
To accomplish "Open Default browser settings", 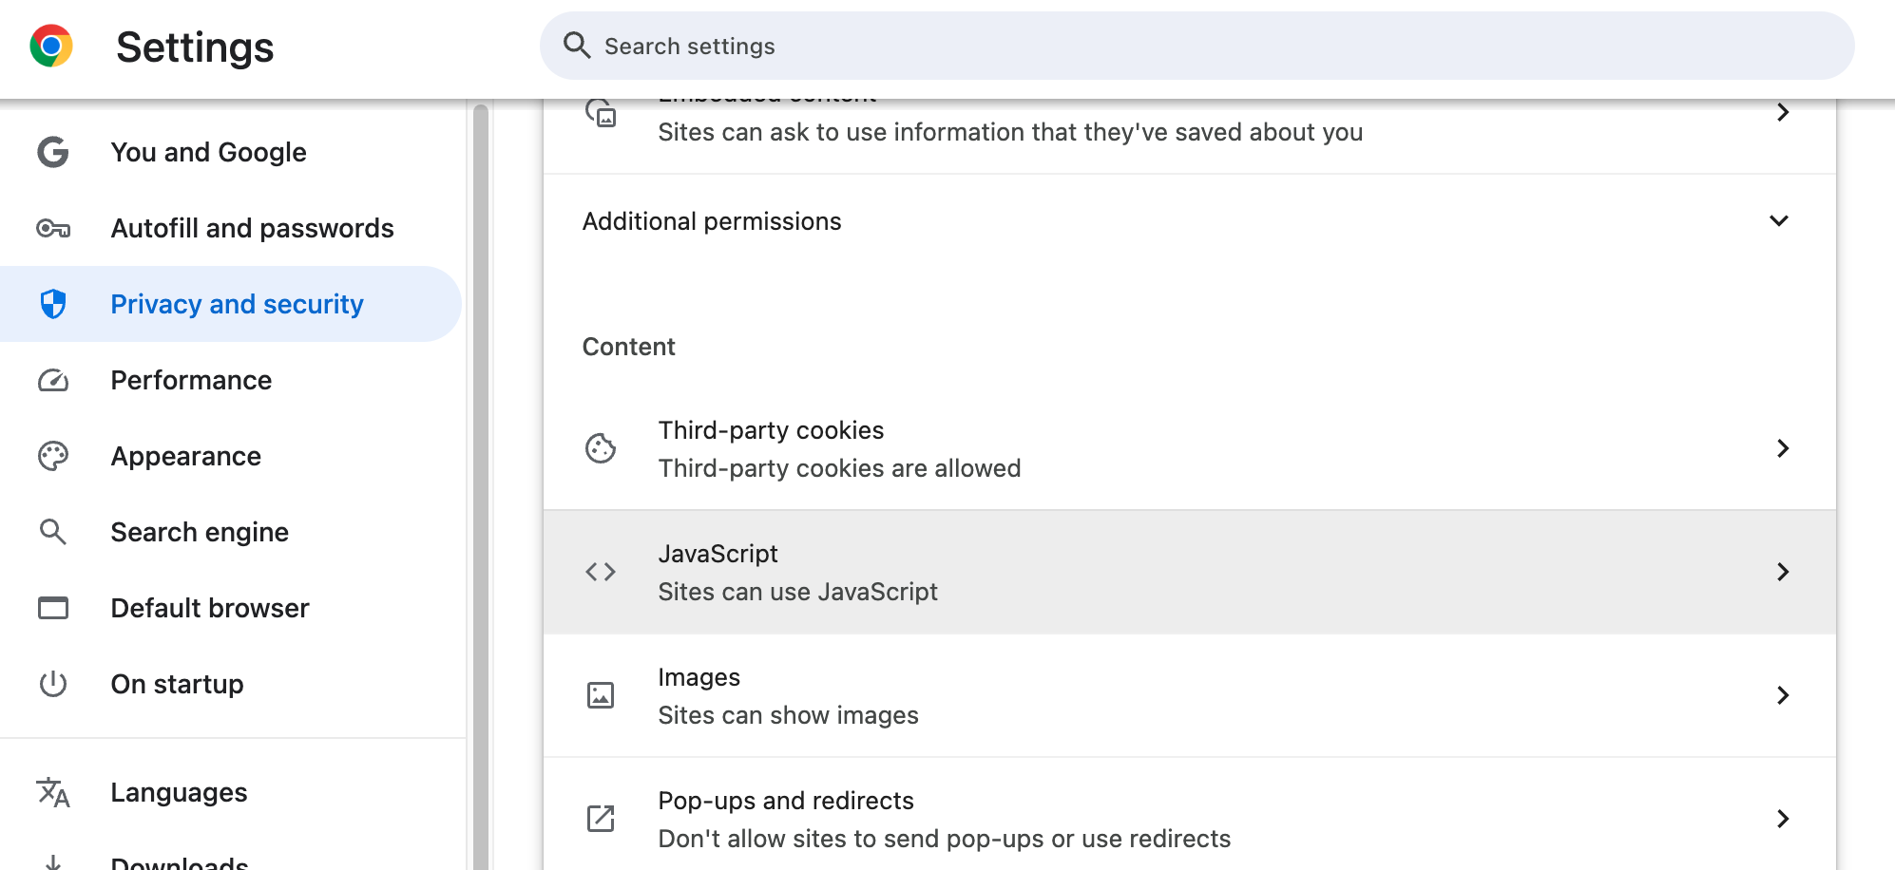I will pos(210,608).
